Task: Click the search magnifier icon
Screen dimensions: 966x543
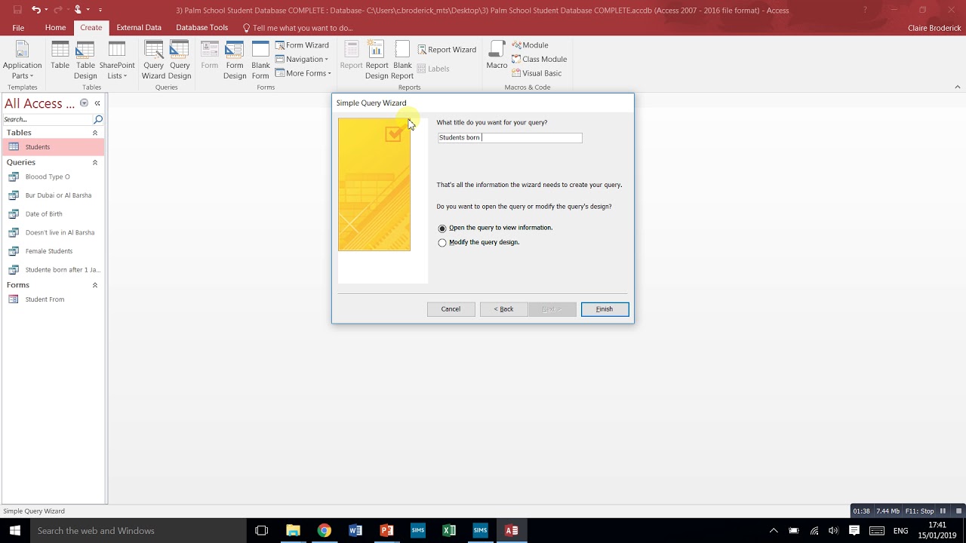Action: (98, 119)
